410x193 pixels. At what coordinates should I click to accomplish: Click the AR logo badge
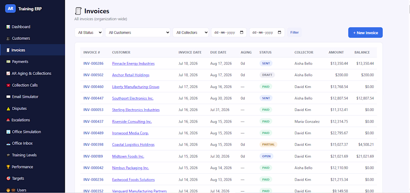pos(10,9)
